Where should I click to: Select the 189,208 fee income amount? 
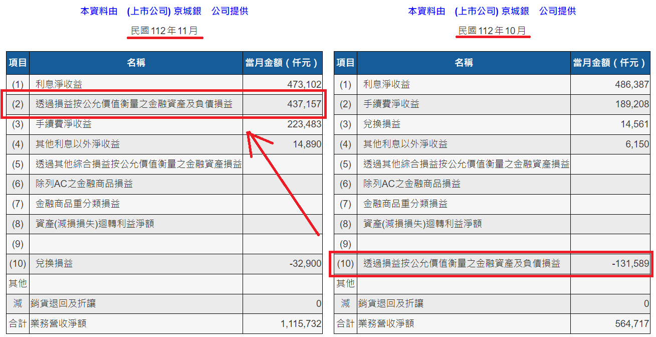(x=631, y=104)
